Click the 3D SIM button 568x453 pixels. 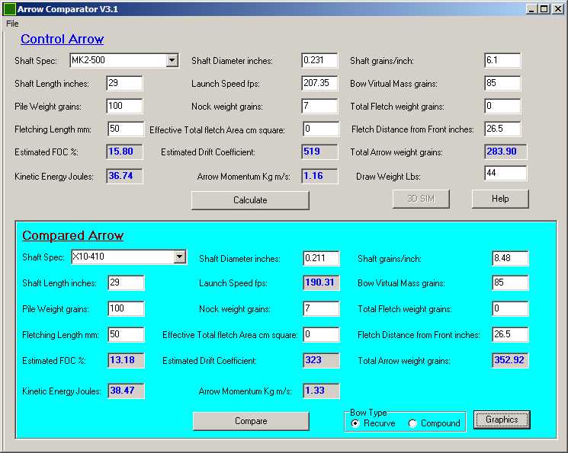point(421,199)
